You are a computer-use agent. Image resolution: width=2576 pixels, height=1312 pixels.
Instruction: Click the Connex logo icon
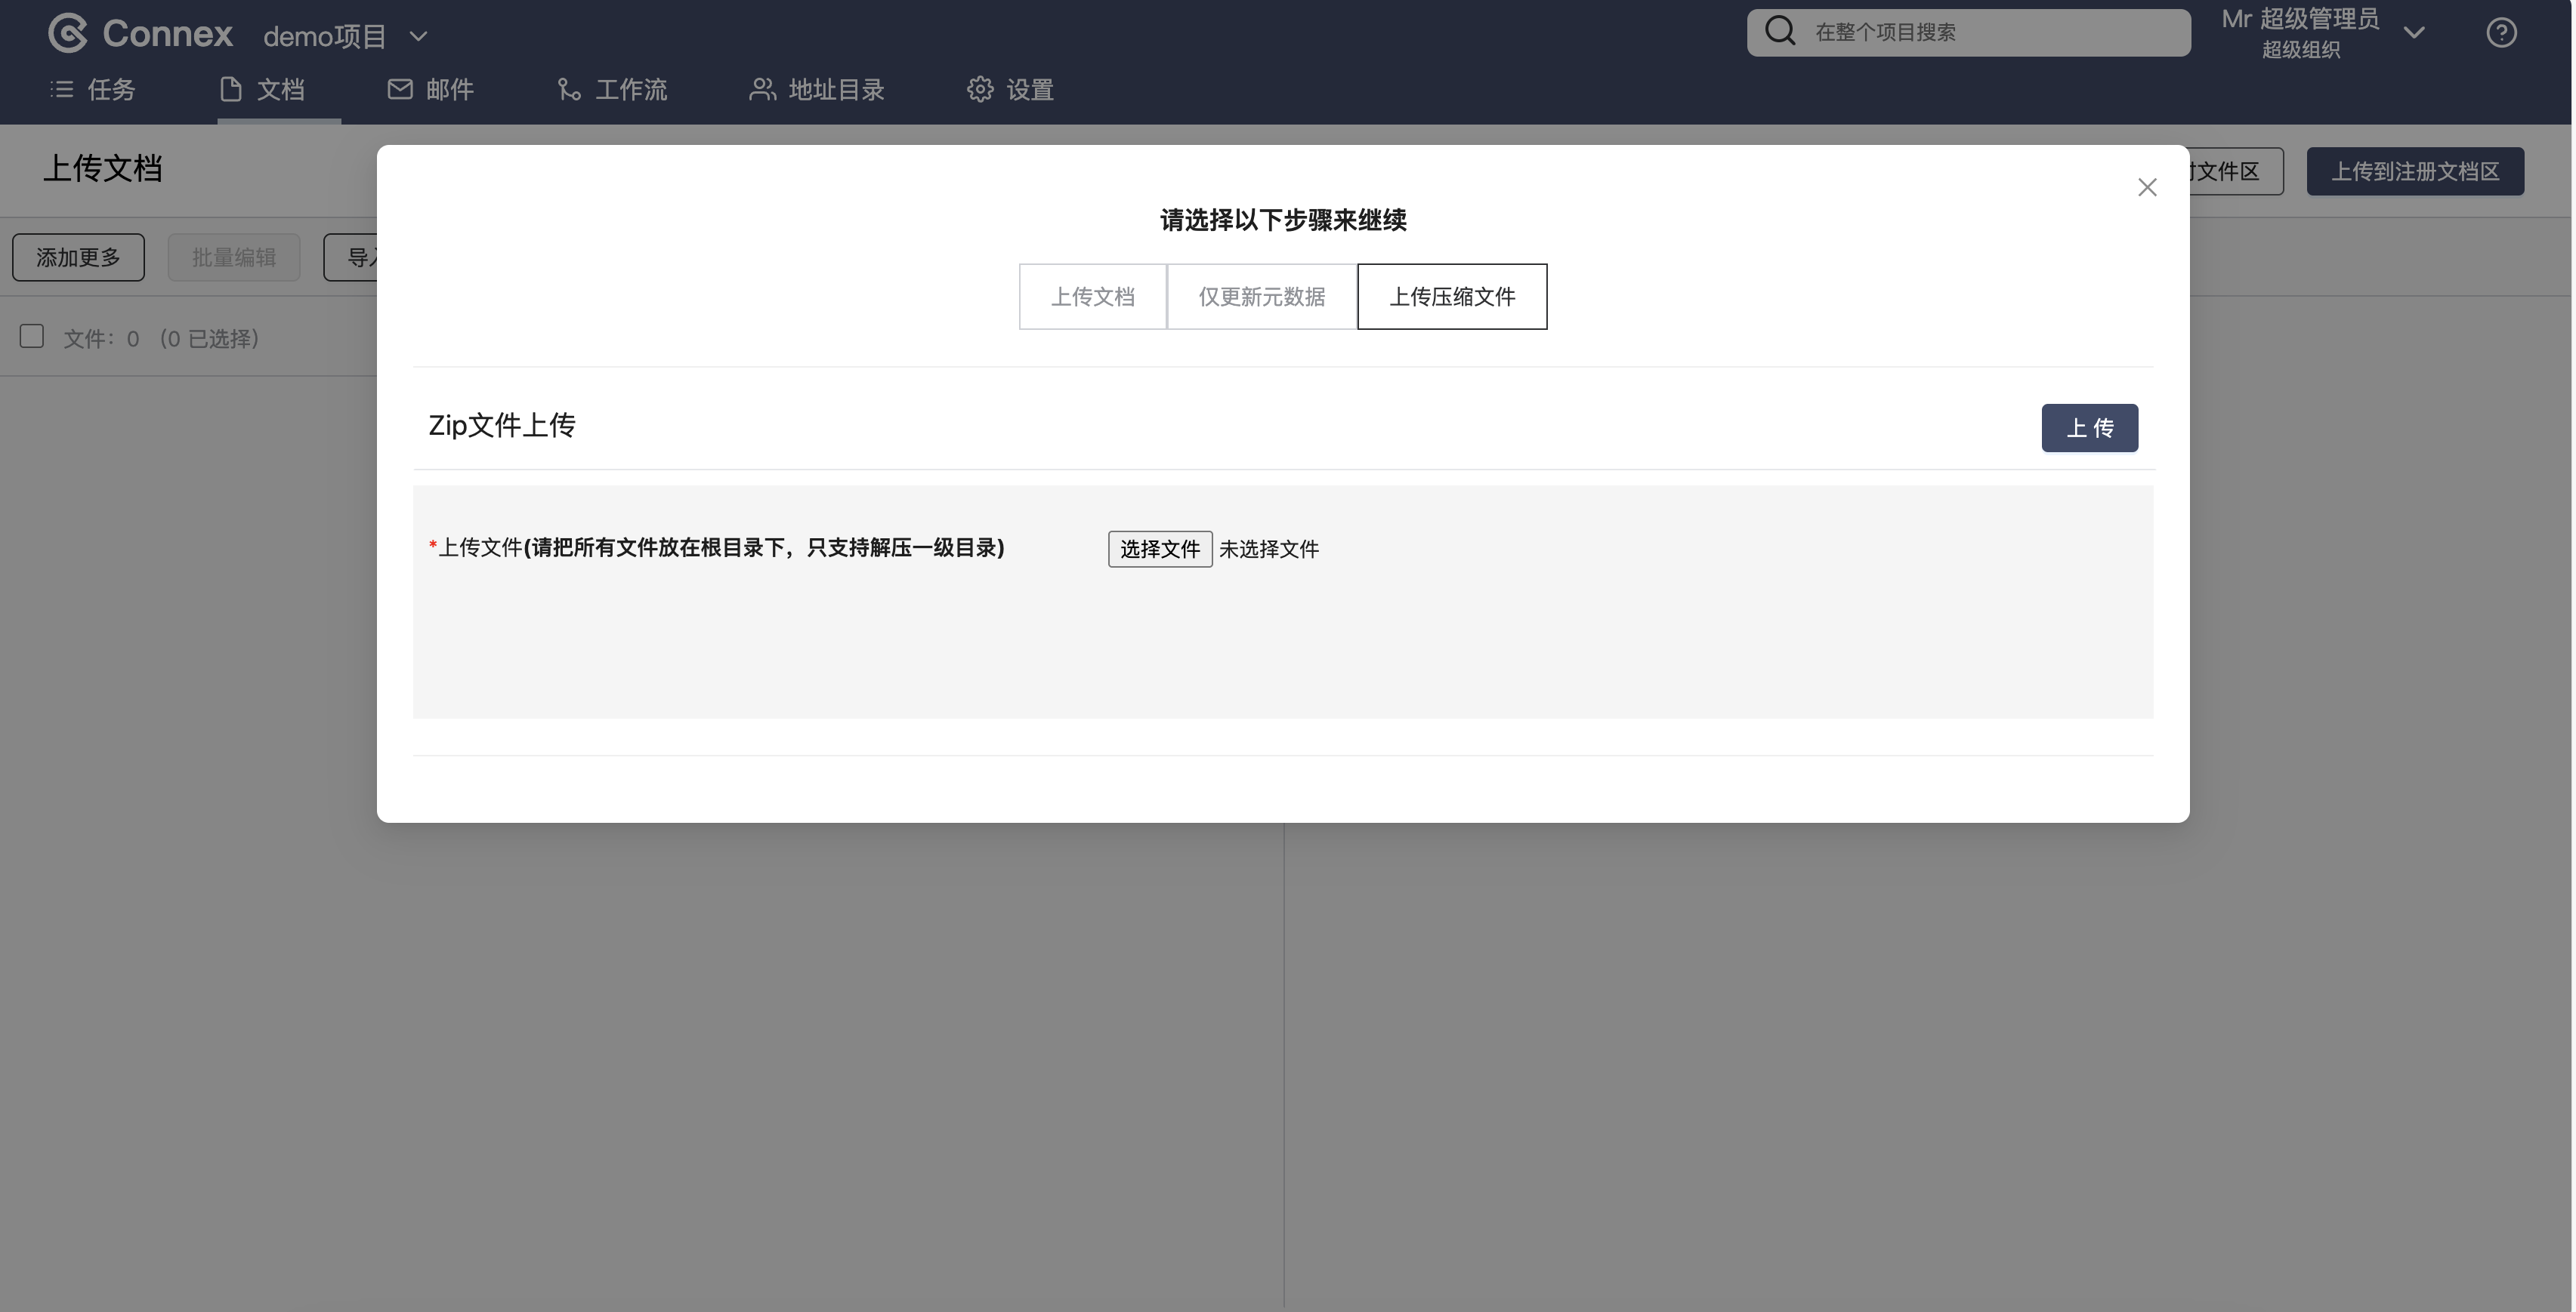pyautogui.click(x=68, y=34)
